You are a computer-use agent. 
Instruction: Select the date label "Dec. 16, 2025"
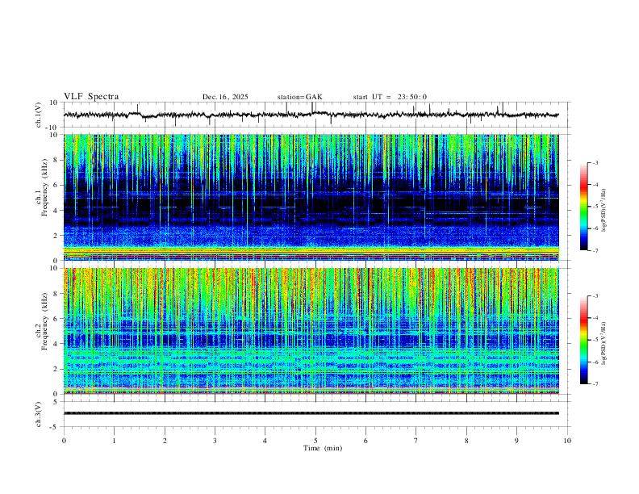coord(225,97)
